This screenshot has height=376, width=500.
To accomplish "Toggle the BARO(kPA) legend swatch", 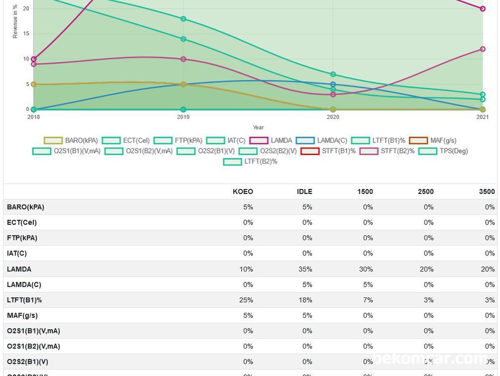I will [x=53, y=140].
